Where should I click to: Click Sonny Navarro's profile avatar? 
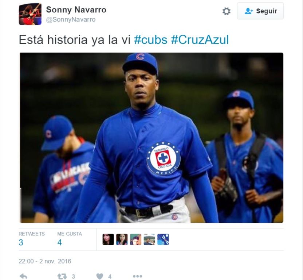(x=30, y=14)
